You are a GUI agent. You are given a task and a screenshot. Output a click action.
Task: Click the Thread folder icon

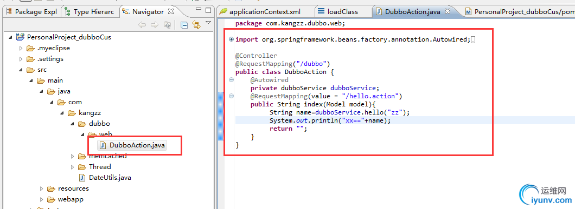82,167
